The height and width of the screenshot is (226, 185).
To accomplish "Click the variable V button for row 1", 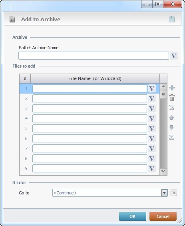I will pos(152,88).
